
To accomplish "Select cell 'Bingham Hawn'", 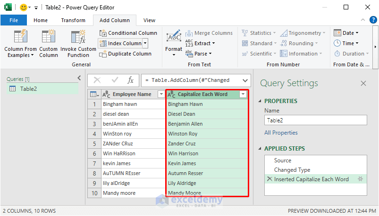I will click(x=207, y=104).
